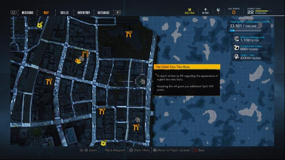Click Move to Player Location prompt
The height and width of the screenshot is (160, 285).
pyautogui.click(x=172, y=150)
